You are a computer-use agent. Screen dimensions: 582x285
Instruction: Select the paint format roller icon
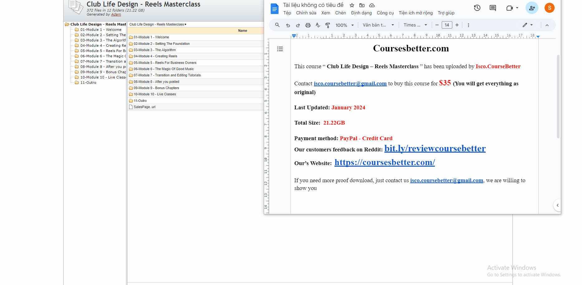click(328, 25)
